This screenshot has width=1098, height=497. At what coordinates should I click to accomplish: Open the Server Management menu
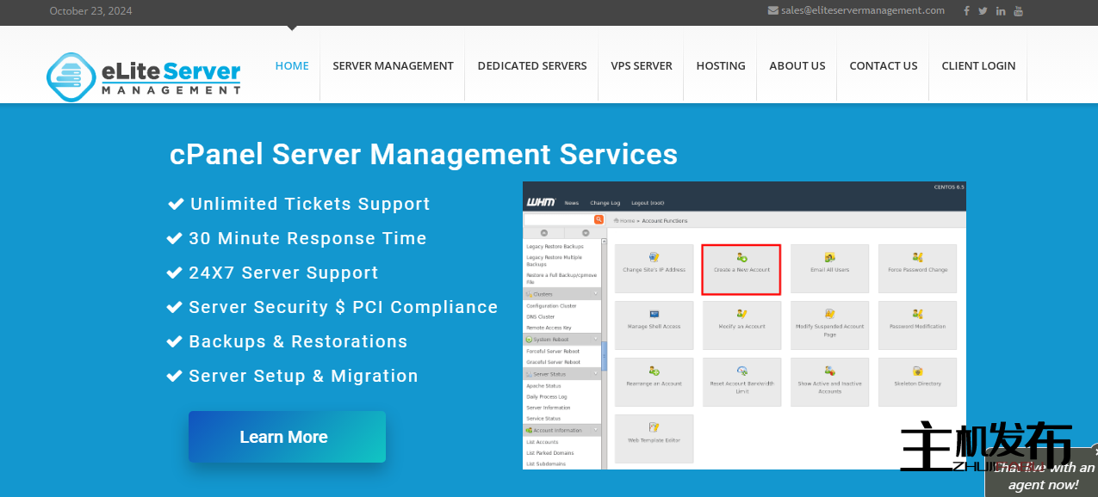click(x=393, y=65)
